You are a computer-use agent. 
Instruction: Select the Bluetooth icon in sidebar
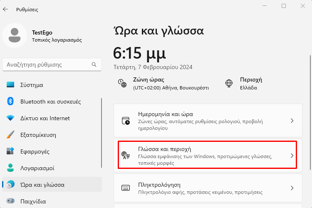10,102
